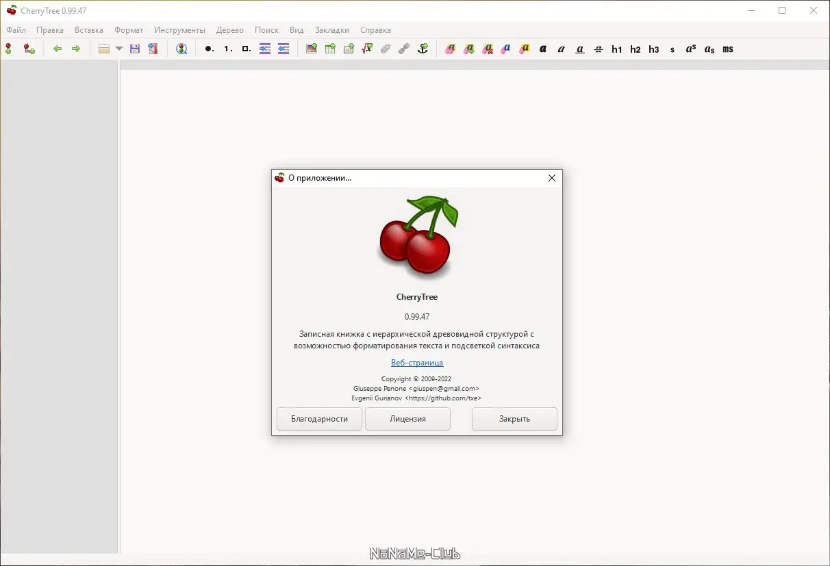
Task: Click the Giuseppe Penone email text
Action: [x=416, y=388]
